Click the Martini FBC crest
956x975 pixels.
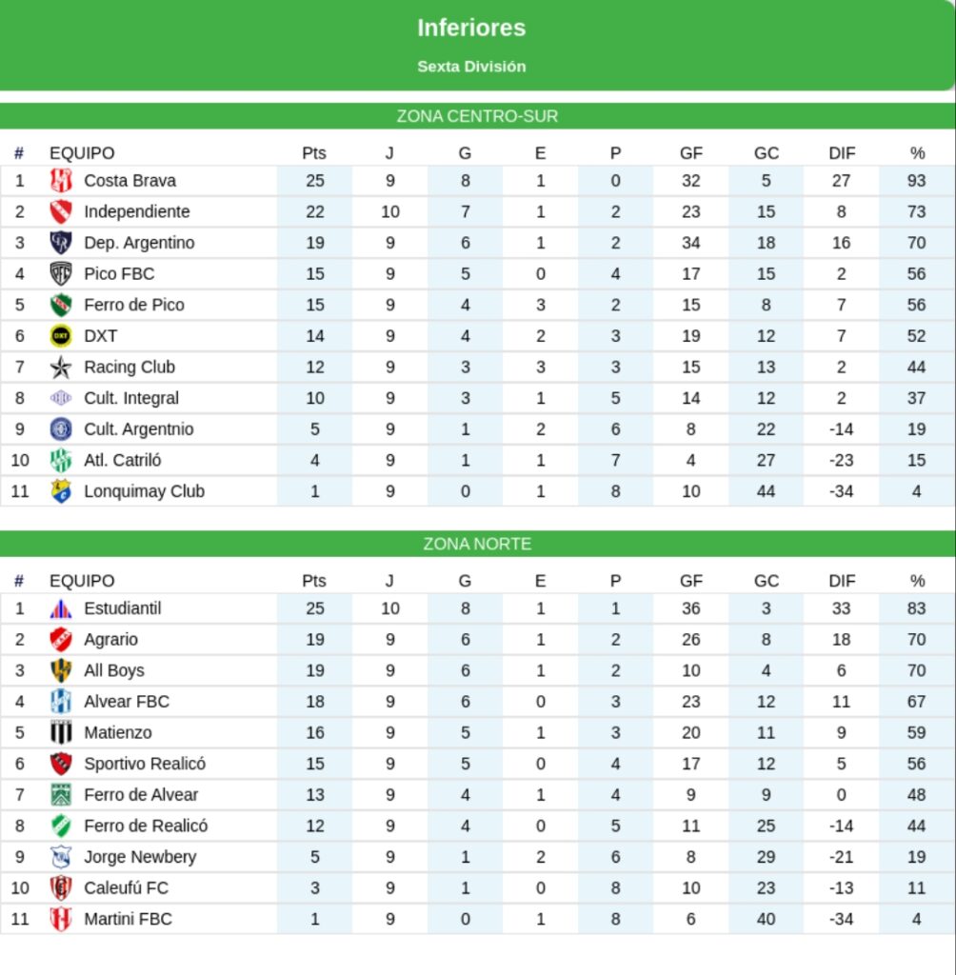[61, 919]
